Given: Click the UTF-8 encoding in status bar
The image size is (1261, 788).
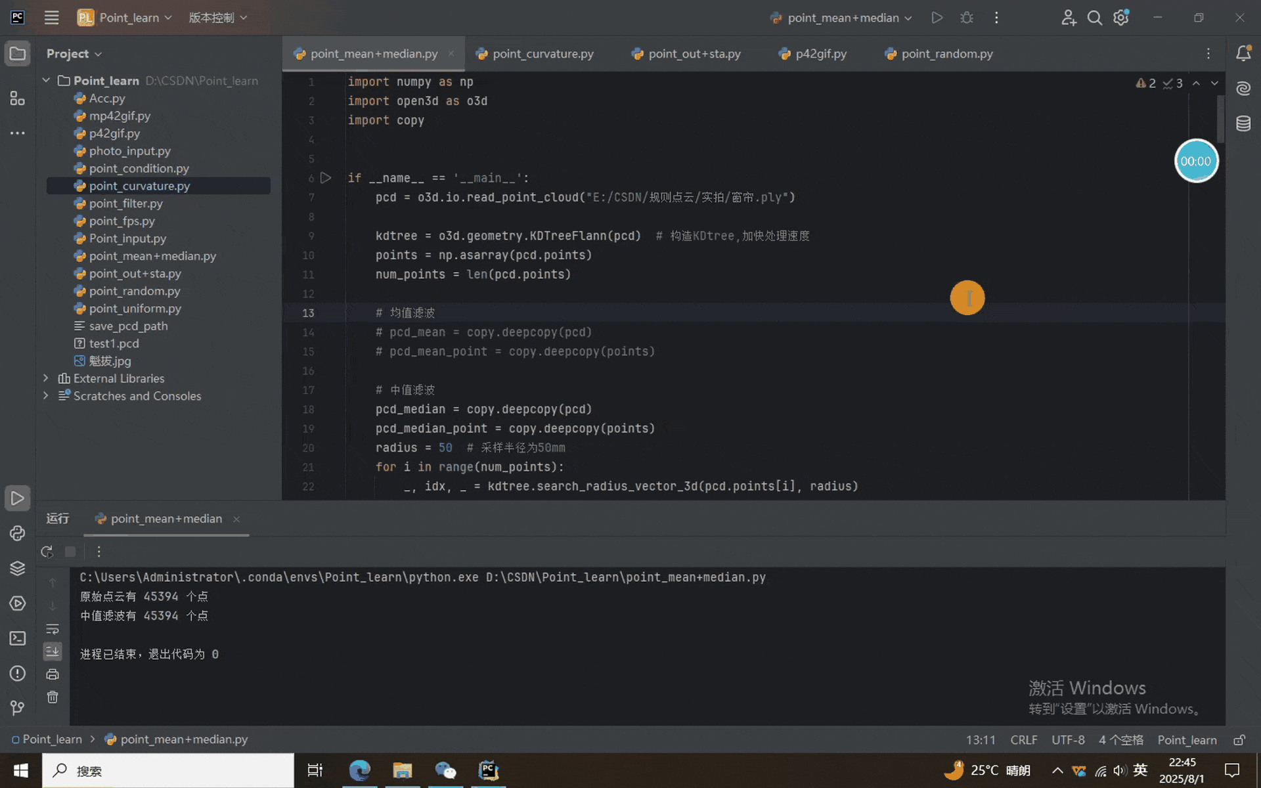Looking at the screenshot, I should coord(1068,740).
